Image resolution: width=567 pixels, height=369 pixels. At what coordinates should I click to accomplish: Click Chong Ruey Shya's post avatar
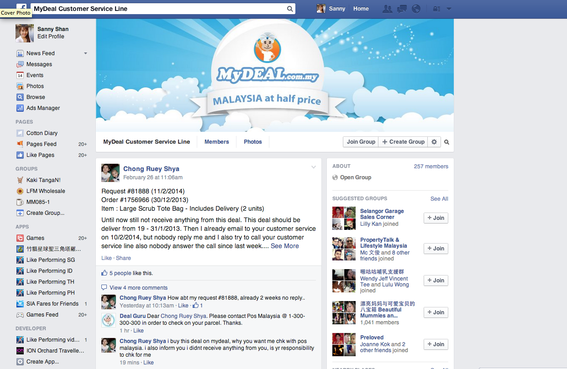110,173
